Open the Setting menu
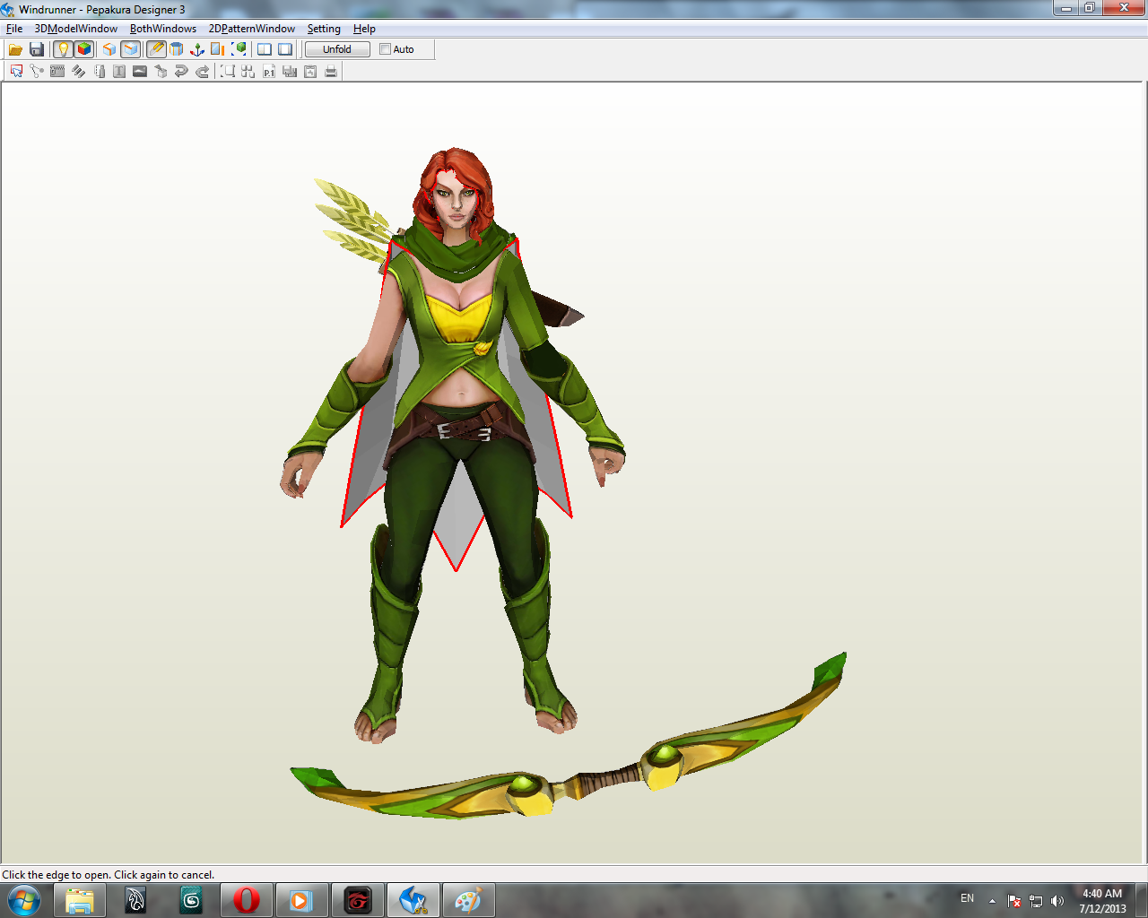Viewport: 1148px width, 918px height. (324, 29)
